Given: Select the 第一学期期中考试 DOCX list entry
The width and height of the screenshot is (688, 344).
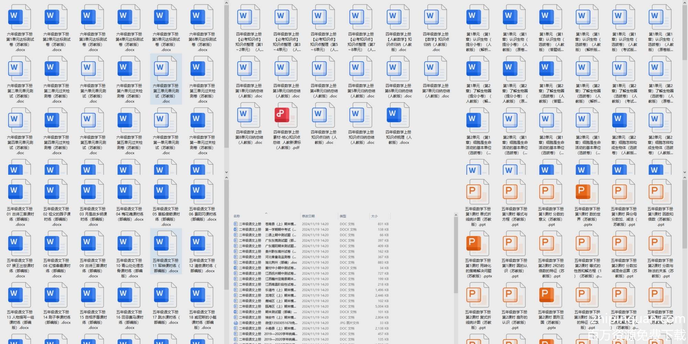Looking at the screenshot, I should tap(281, 229).
